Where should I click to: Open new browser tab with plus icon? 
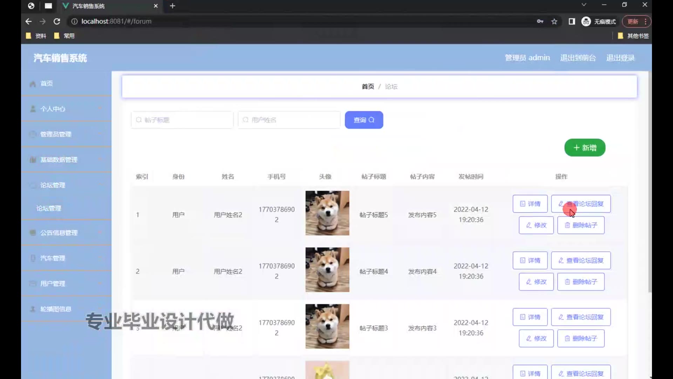point(172,6)
